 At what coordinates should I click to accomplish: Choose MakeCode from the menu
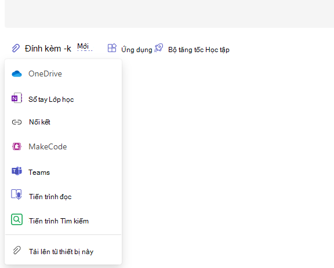(63, 146)
